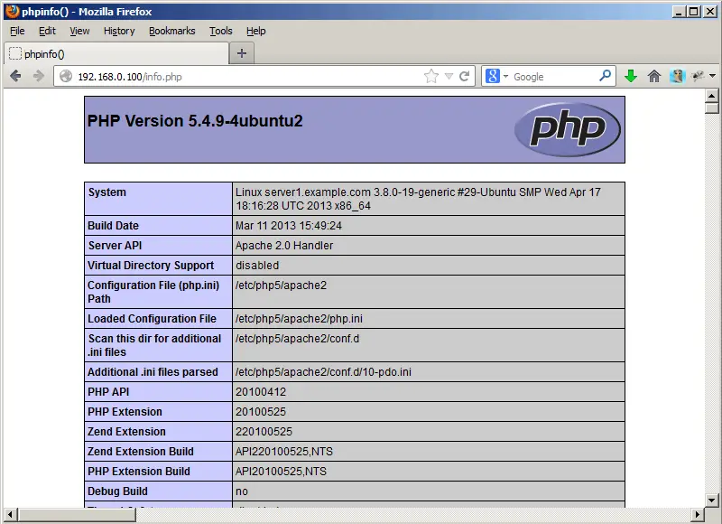Open the Help menu
The height and width of the screenshot is (524, 722).
[256, 31]
